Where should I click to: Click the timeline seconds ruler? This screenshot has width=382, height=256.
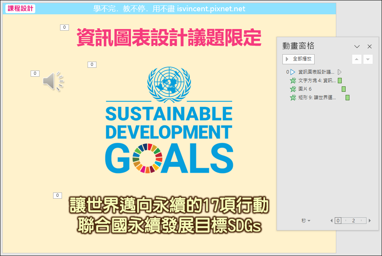point(351,220)
